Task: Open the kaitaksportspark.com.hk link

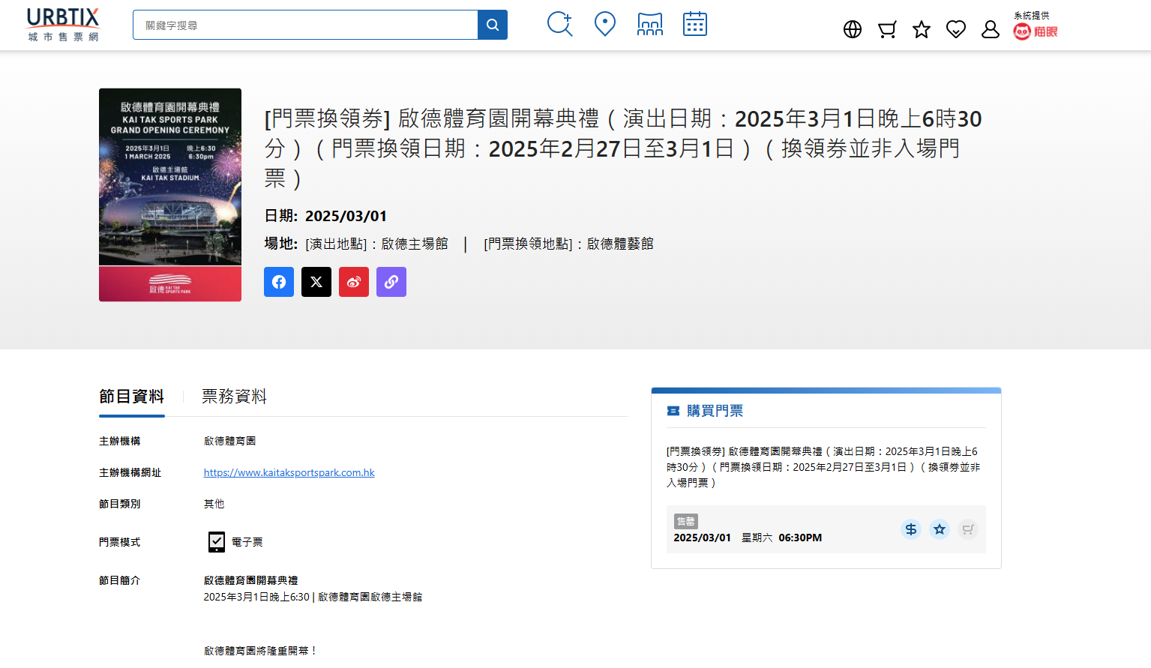Action: (289, 472)
